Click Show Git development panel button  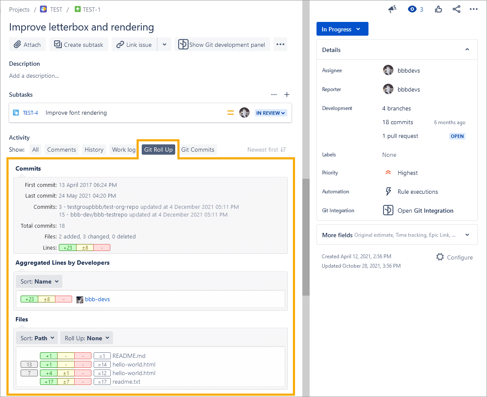(x=222, y=44)
